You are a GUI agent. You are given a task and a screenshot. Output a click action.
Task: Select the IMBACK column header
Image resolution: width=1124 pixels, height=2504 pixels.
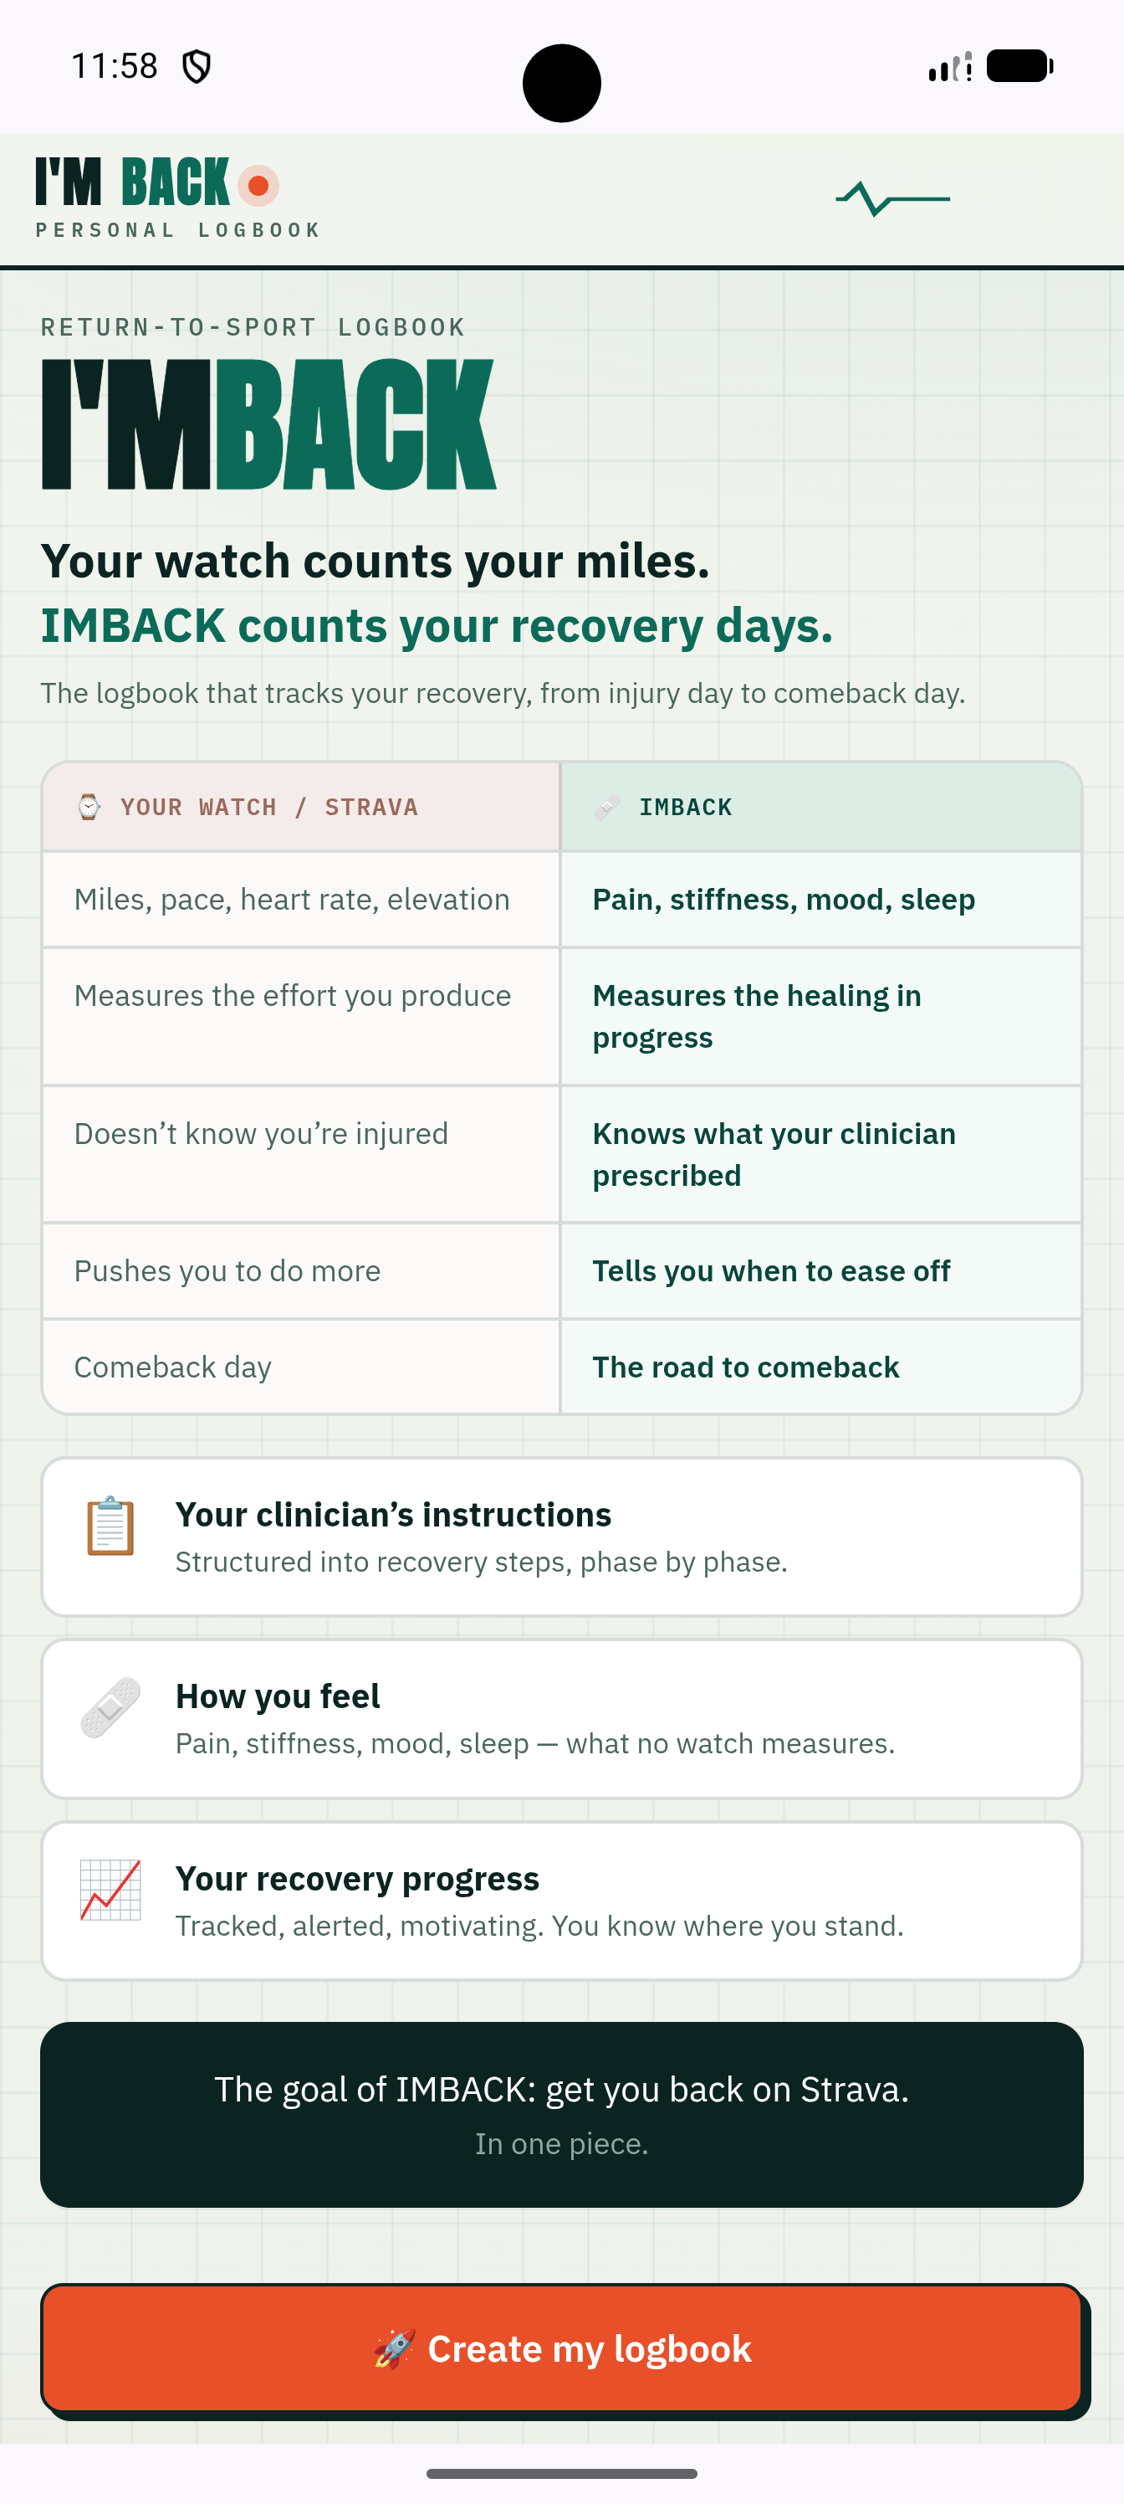821,807
